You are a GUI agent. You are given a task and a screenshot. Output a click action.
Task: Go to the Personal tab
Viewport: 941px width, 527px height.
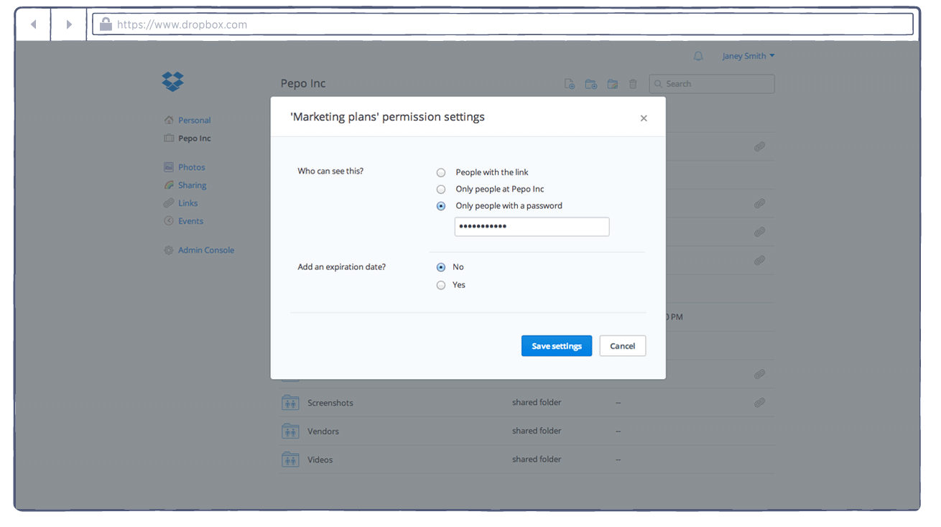pos(193,120)
